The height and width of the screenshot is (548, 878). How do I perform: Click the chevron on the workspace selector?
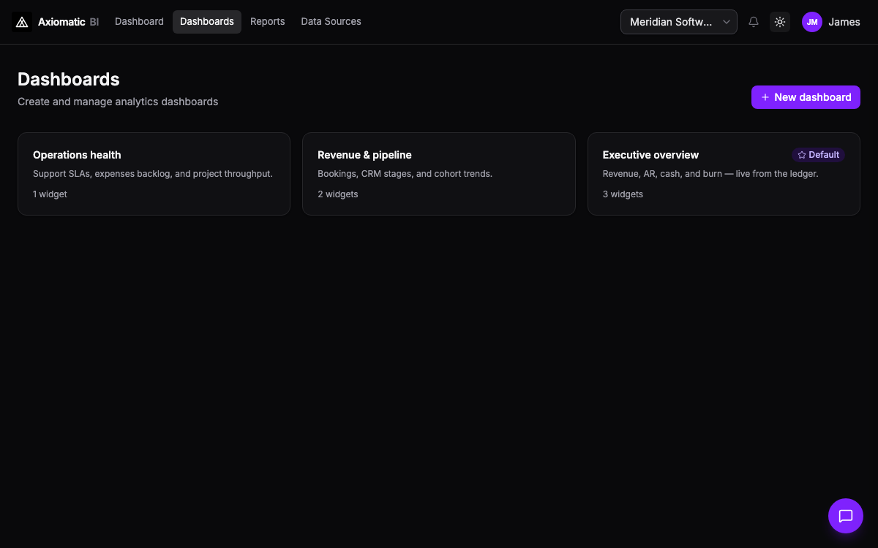[x=725, y=22]
